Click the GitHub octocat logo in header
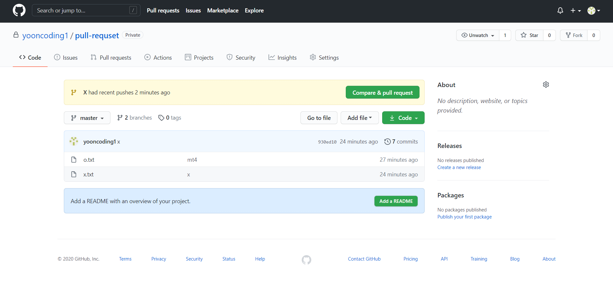 pyautogui.click(x=19, y=11)
